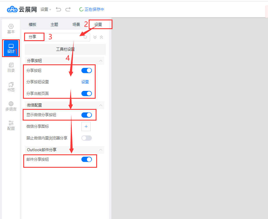Open the 设置 dropdown in top bar
The image size is (268, 219).
(x=46, y=9)
